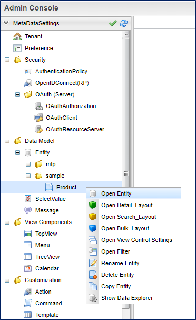The height and width of the screenshot is (320, 196).
Task: Choose Open Search_Layout menu entry
Action: pos(134,217)
